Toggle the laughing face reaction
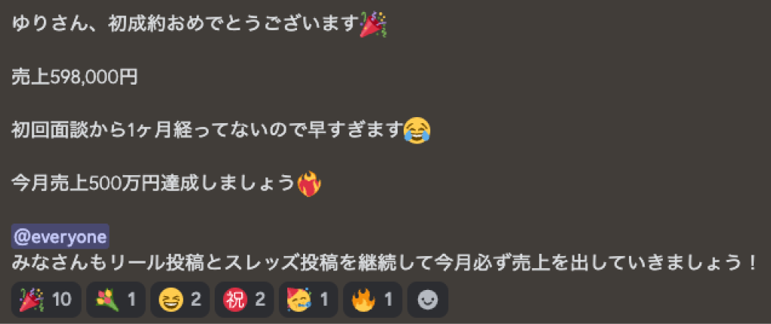The image size is (771, 324). (180, 299)
